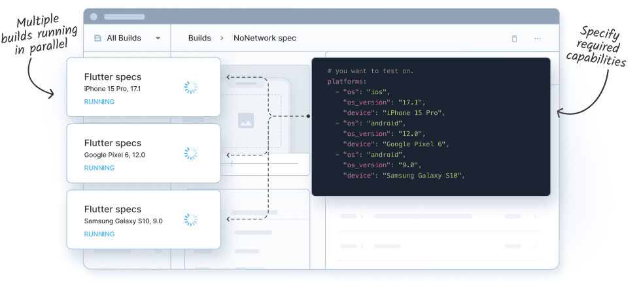This screenshot has height=286, width=641.
Task: Click RUNNING status under Google Pixel 6, 12.0
Action: pyautogui.click(x=99, y=168)
